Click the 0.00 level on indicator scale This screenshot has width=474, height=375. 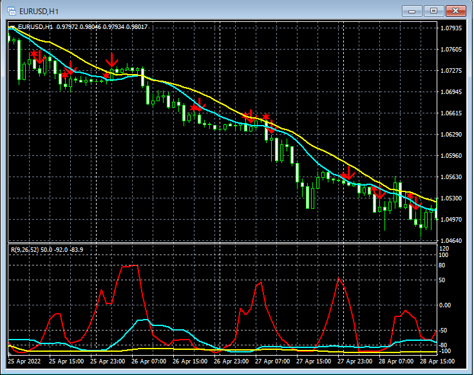pos(446,305)
